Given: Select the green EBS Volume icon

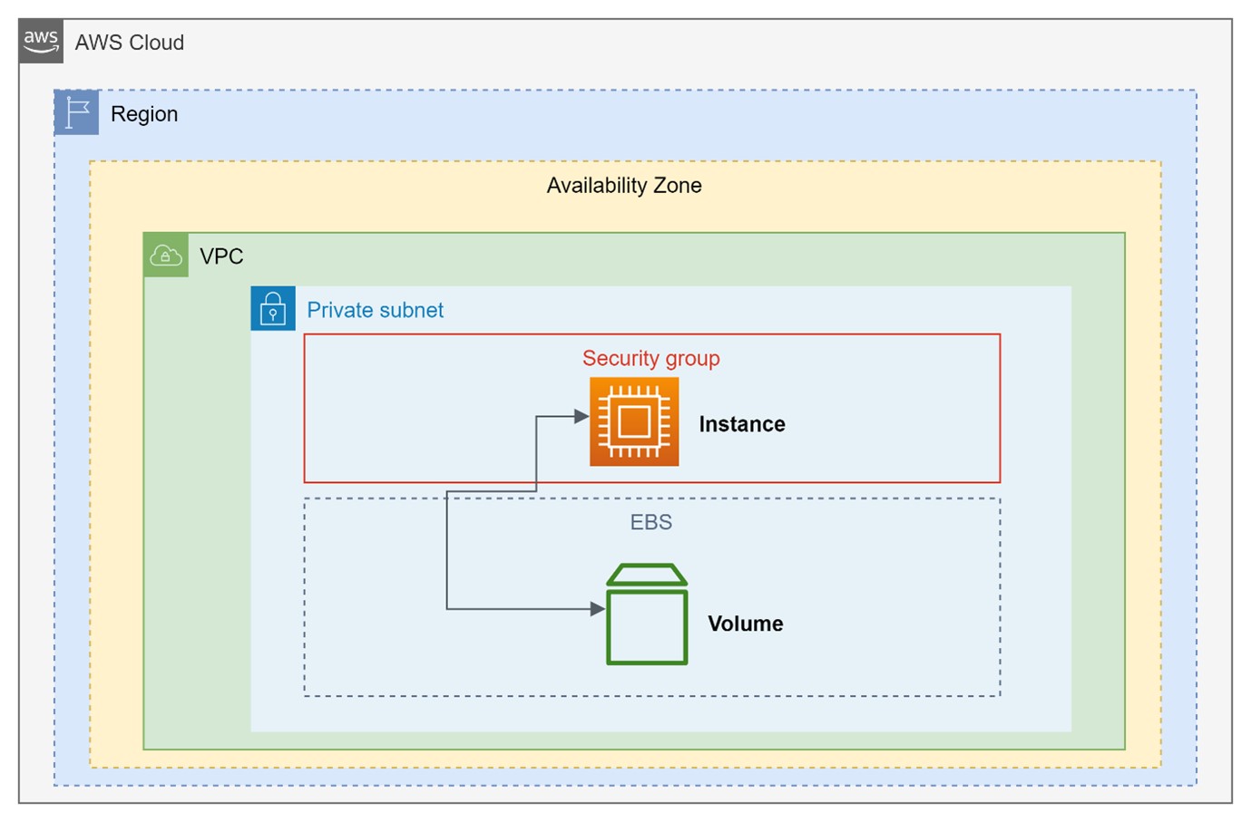Looking at the screenshot, I should pos(647,614).
